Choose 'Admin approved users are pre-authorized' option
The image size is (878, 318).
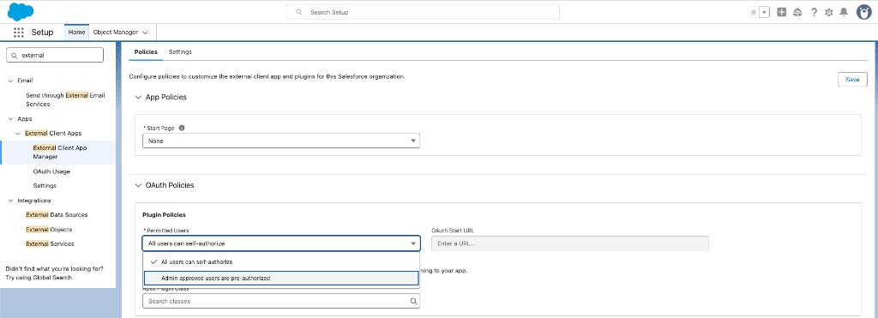coord(281,279)
